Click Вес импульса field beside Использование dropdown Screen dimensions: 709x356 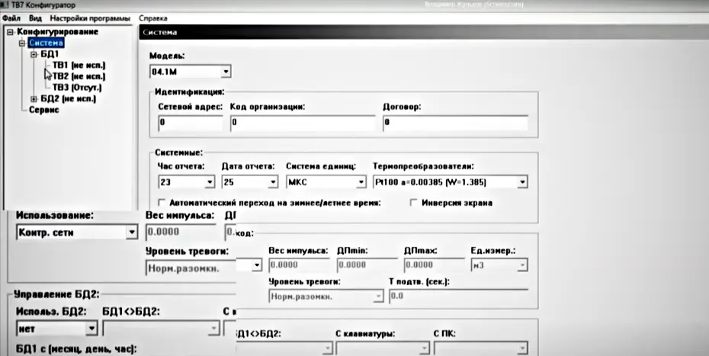pos(181,232)
